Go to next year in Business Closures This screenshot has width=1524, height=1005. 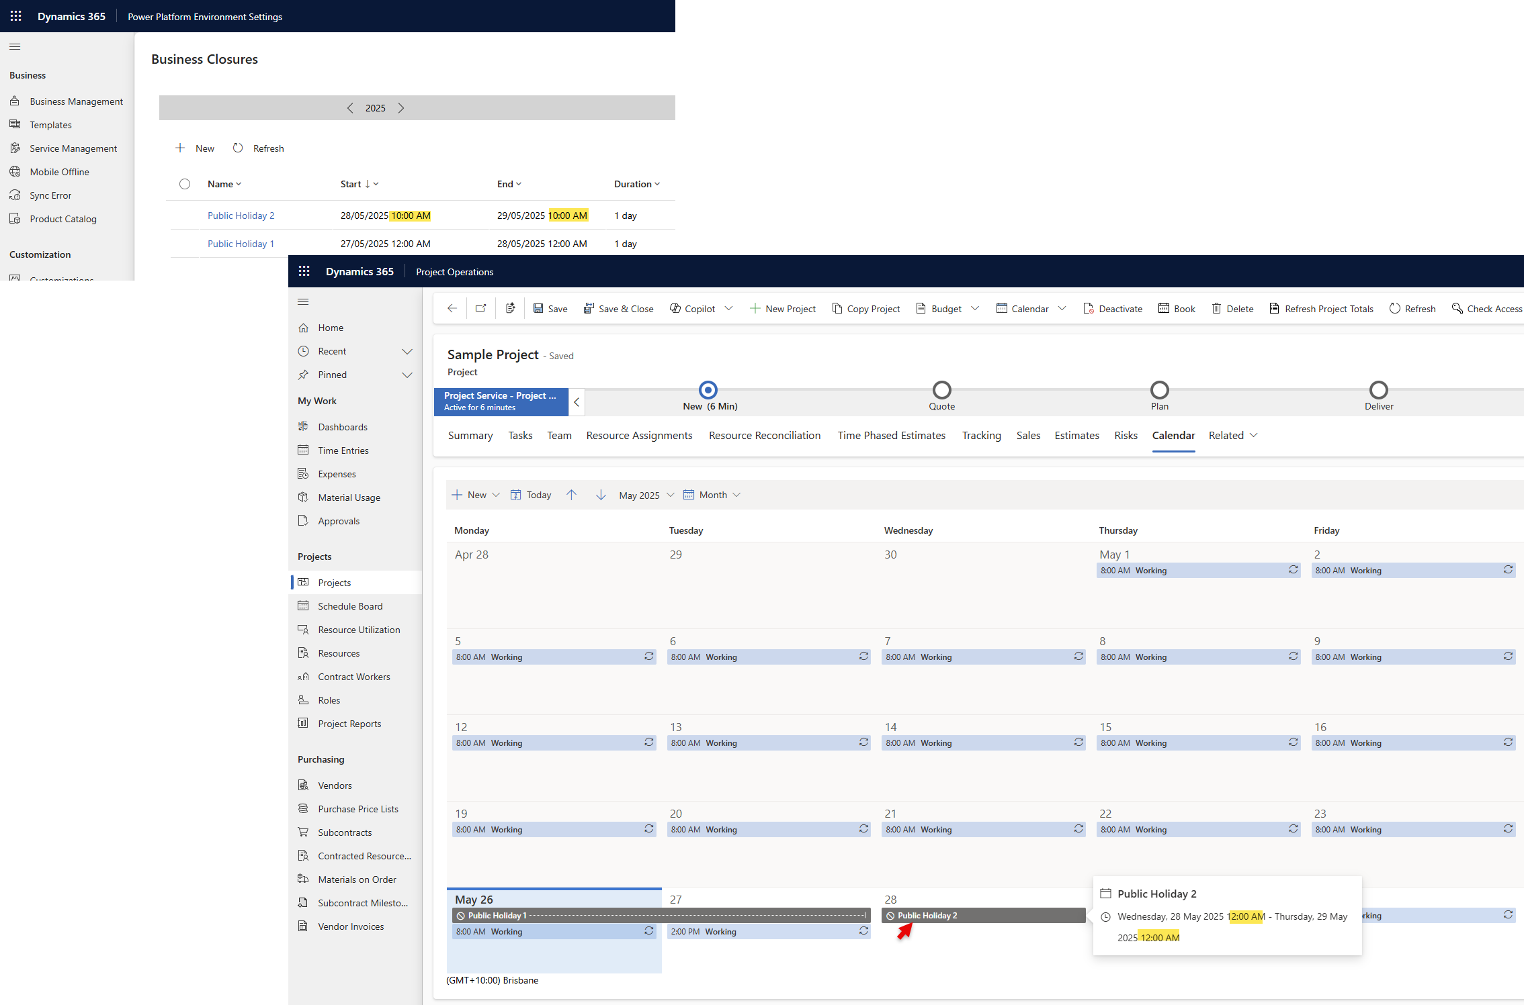pyautogui.click(x=401, y=108)
